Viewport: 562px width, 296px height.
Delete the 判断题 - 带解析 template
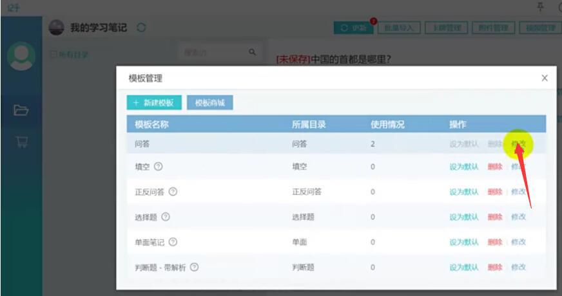[x=495, y=267]
